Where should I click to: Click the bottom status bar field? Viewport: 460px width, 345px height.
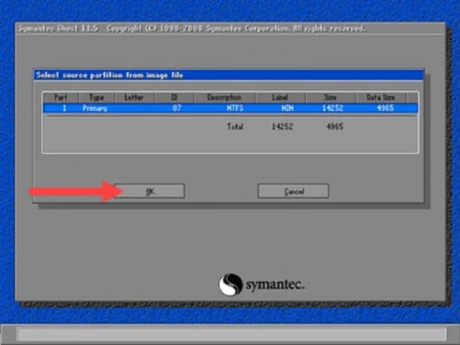(231, 334)
